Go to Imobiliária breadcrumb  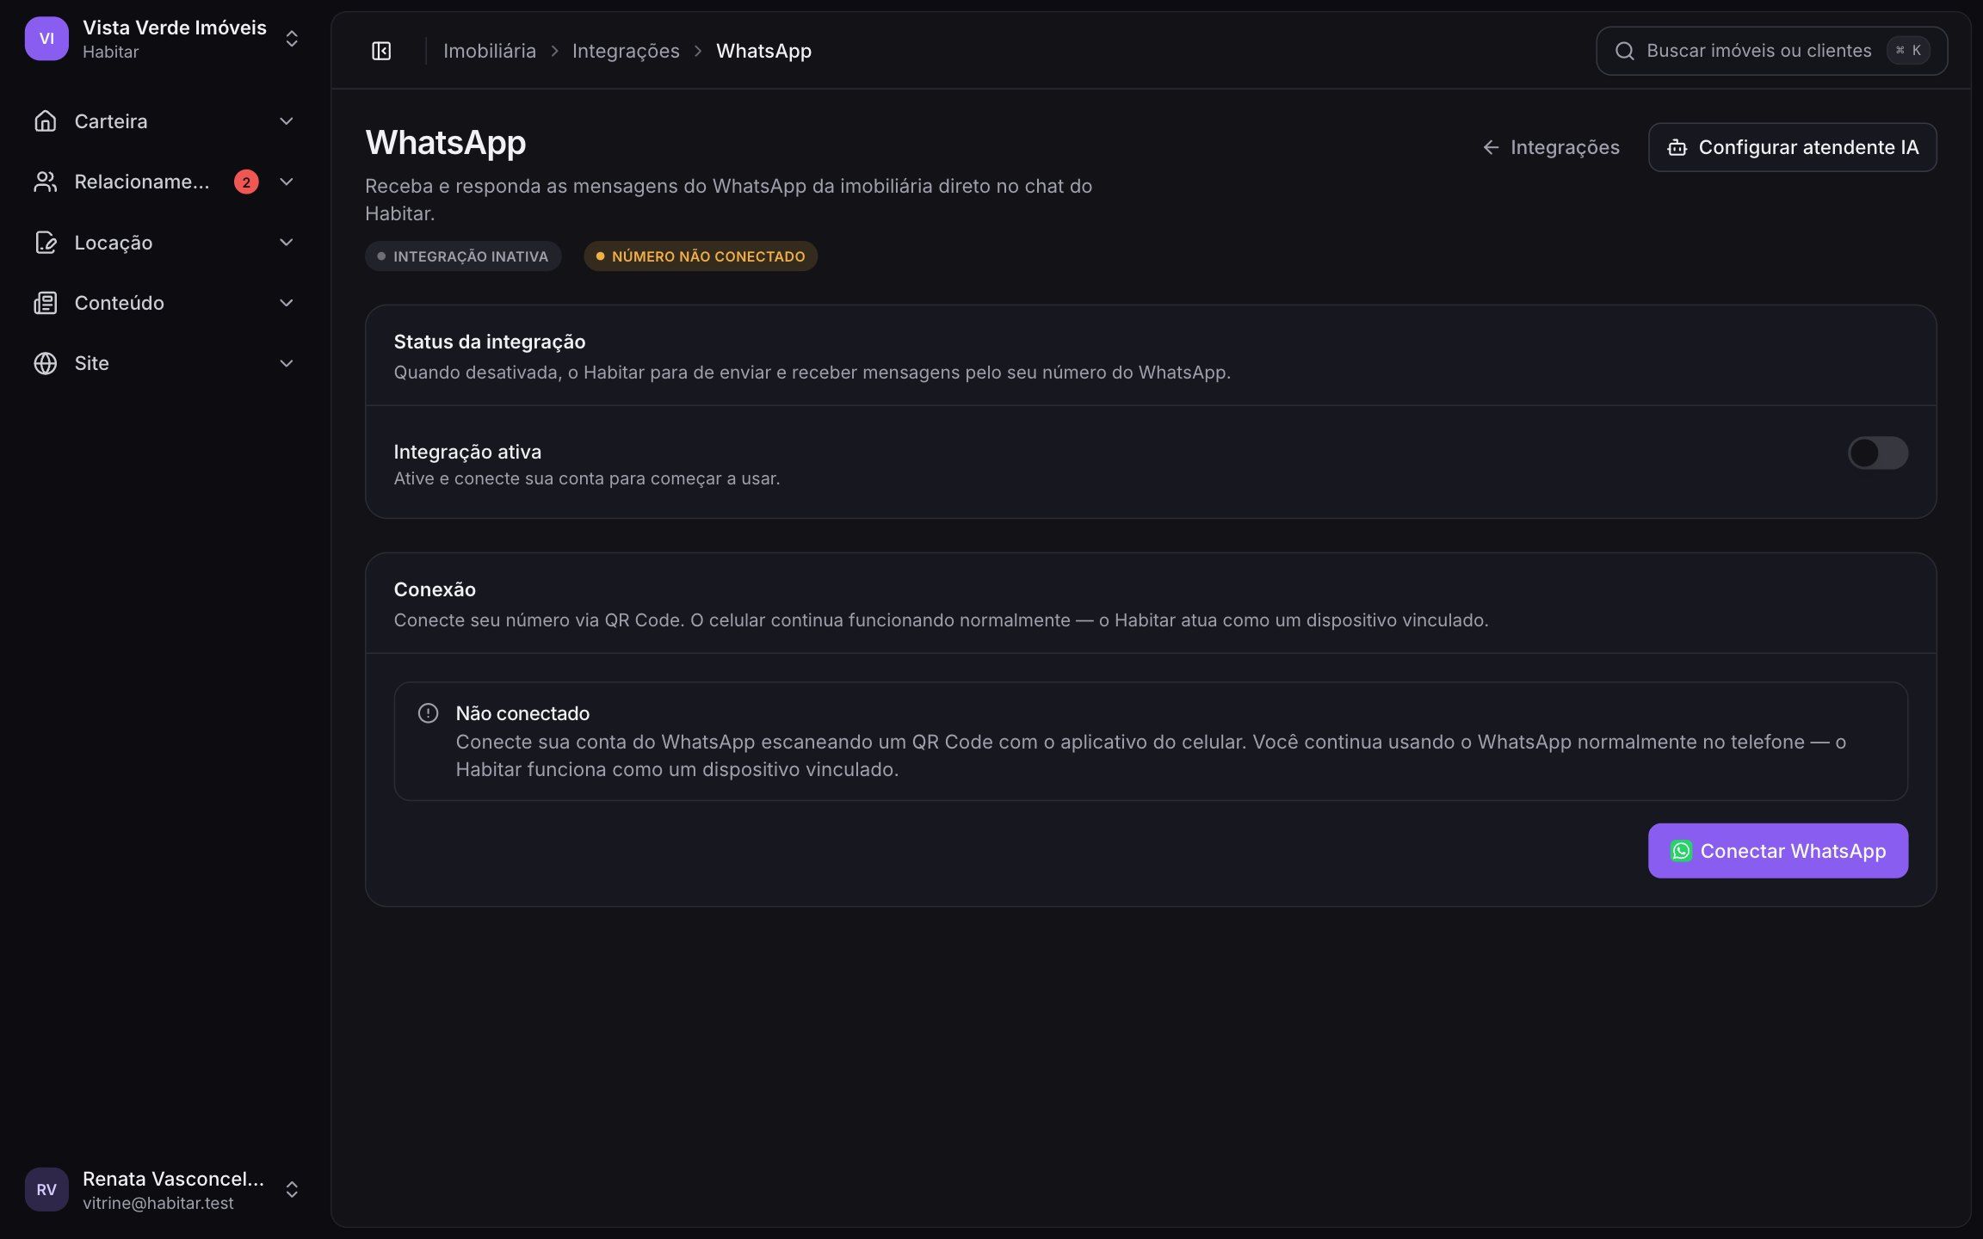point(490,51)
